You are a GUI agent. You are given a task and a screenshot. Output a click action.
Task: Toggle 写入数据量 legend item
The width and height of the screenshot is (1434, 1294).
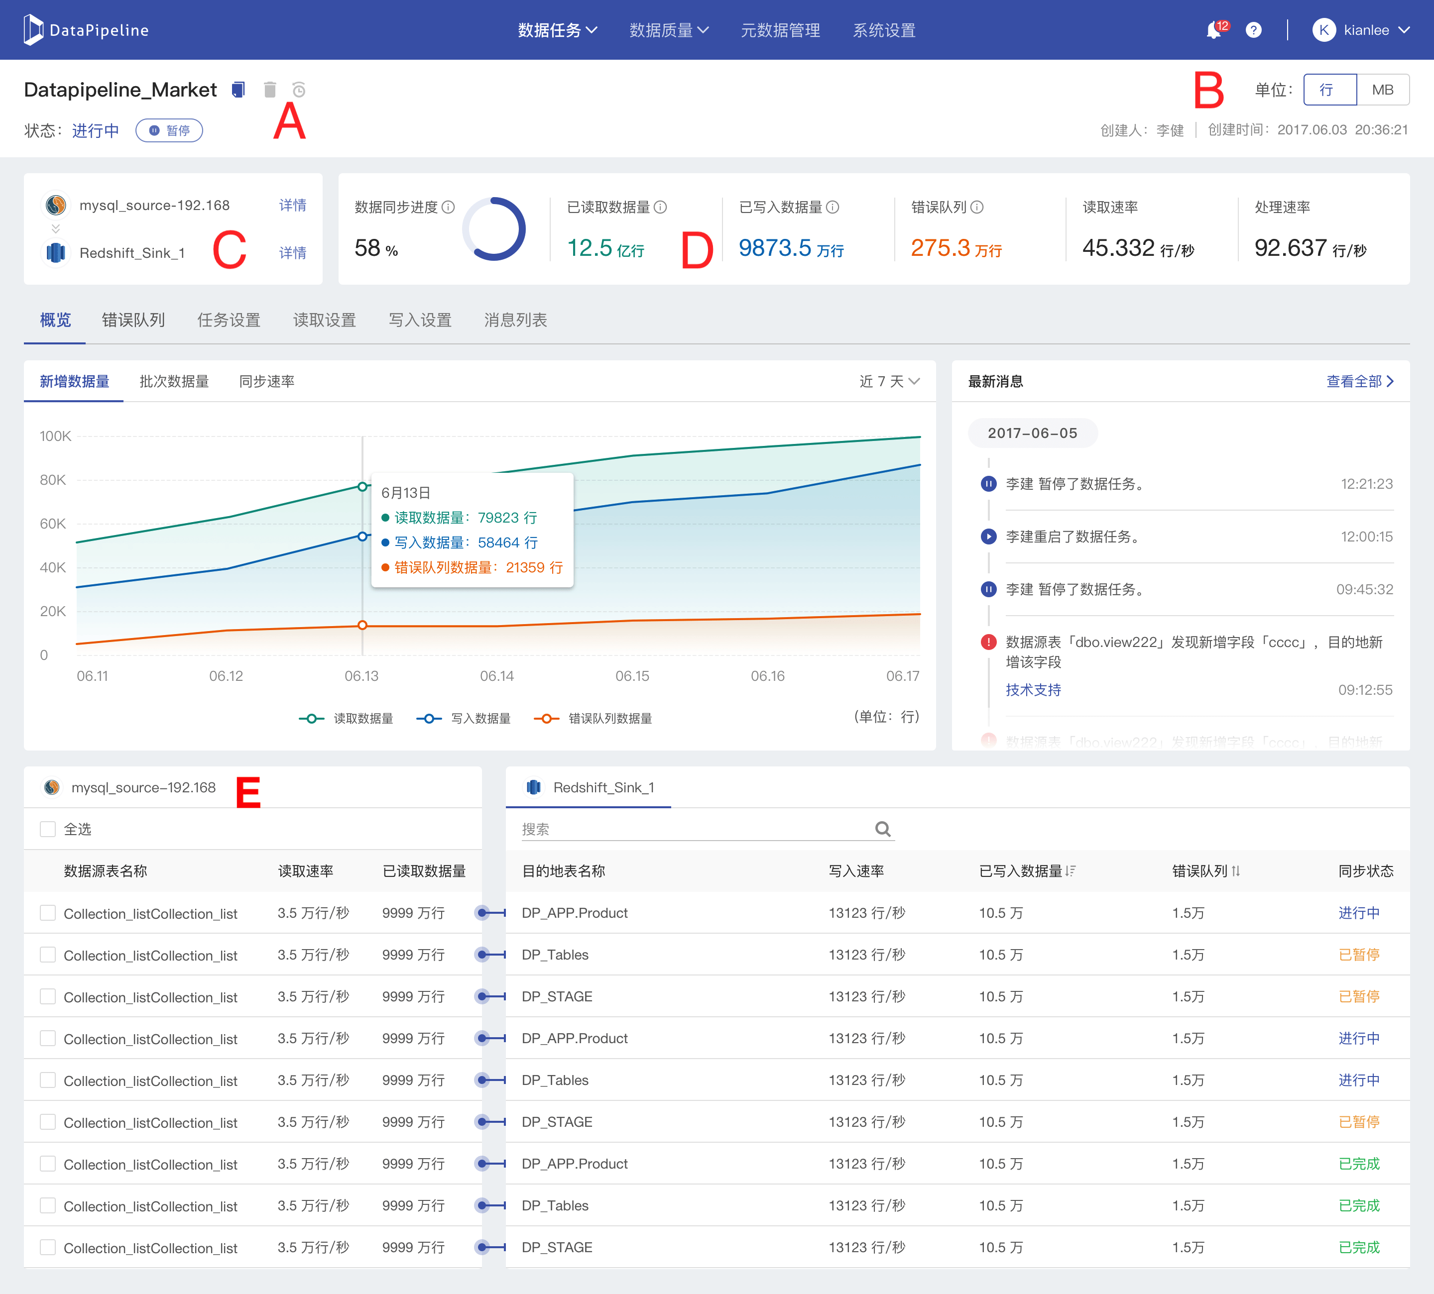click(464, 718)
